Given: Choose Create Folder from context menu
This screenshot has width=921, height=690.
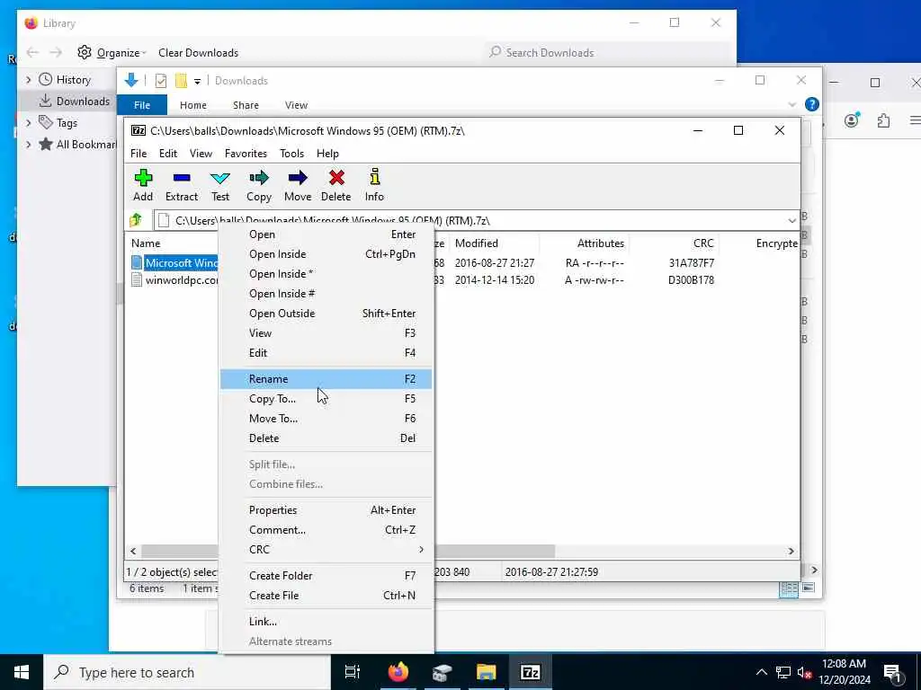Looking at the screenshot, I should (x=326, y=576).
